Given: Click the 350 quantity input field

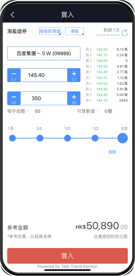Looking at the screenshot, I should coord(44,98).
